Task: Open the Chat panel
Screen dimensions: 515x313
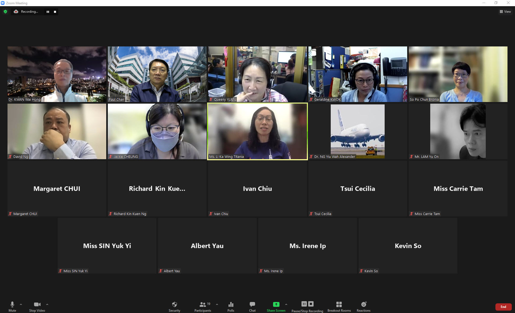Action: point(252,306)
